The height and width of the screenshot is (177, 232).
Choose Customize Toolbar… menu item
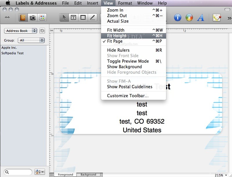pyautogui.click(x=134, y=96)
